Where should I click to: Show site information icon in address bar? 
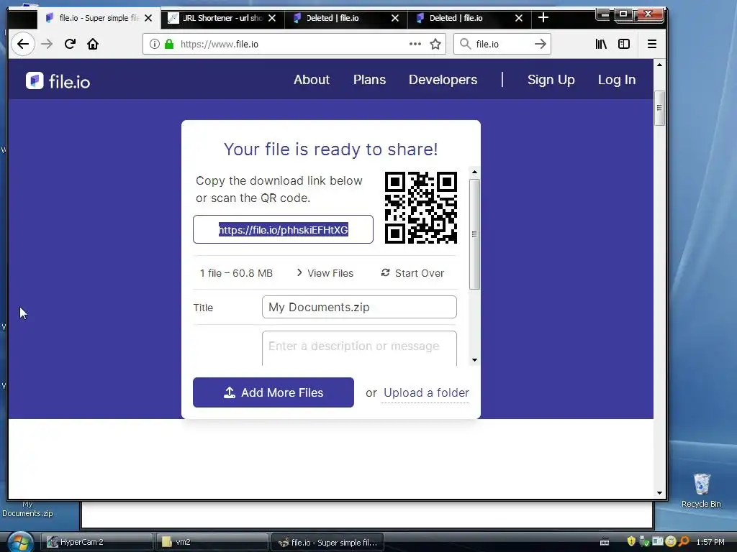154,44
